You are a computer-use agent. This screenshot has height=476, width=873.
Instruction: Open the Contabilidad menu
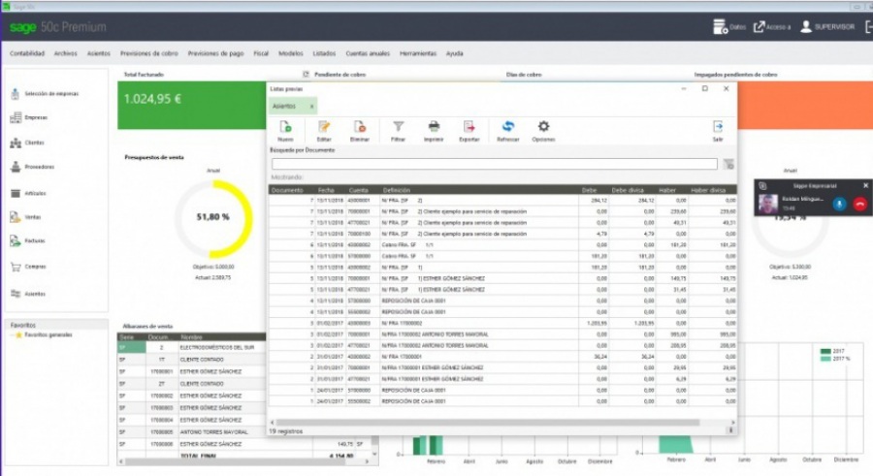tap(27, 53)
